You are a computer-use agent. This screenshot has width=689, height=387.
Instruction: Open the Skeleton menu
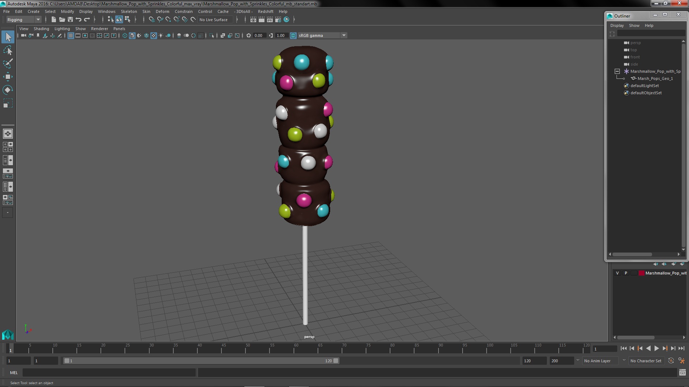coord(129,11)
